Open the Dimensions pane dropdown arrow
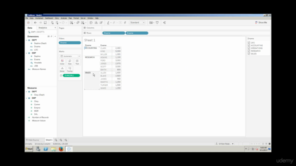 click(55, 36)
